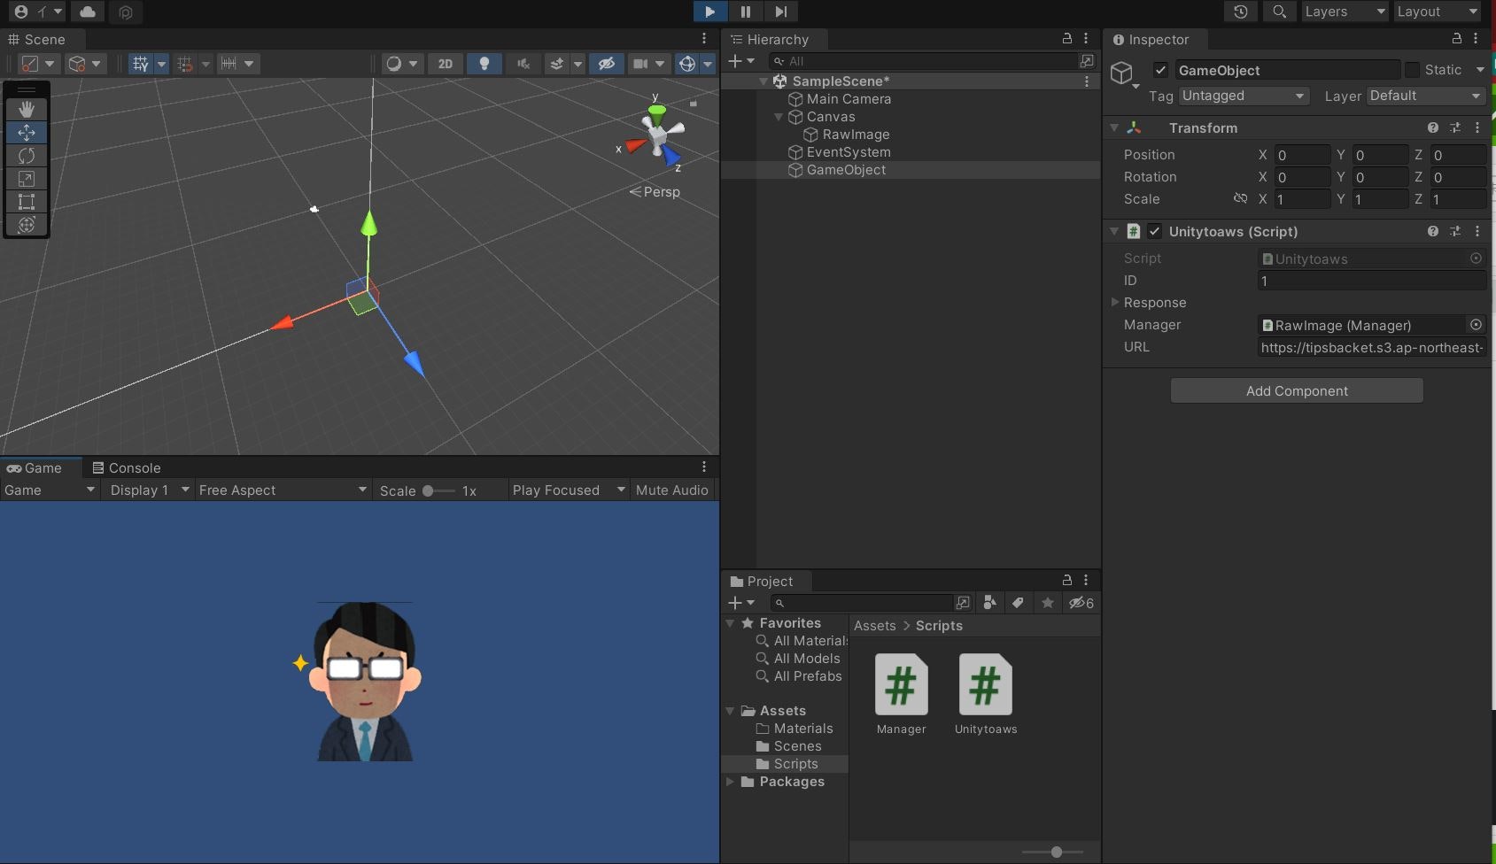This screenshot has width=1496, height=864.
Task: Toggle Scene audio mute icon
Action: [523, 64]
